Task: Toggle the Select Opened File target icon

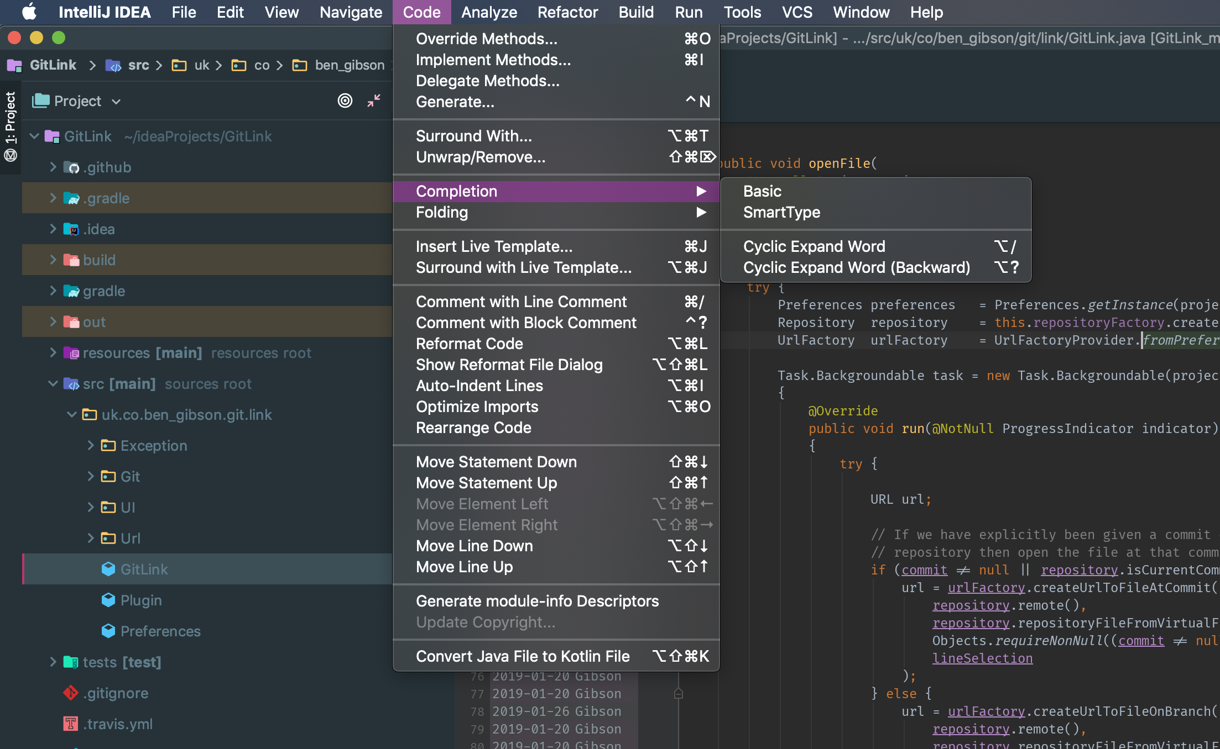Action: [x=345, y=101]
